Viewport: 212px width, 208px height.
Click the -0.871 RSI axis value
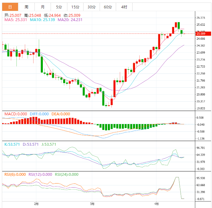[201, 199]
